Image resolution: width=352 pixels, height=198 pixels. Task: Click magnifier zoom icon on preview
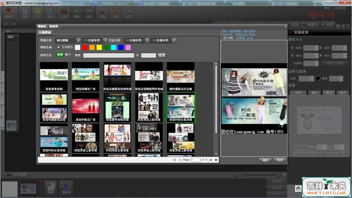tap(281, 125)
